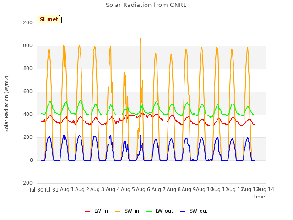The image size is (293, 220).
Task: Click the Aug 3 x-axis label
Action: point(98,189)
